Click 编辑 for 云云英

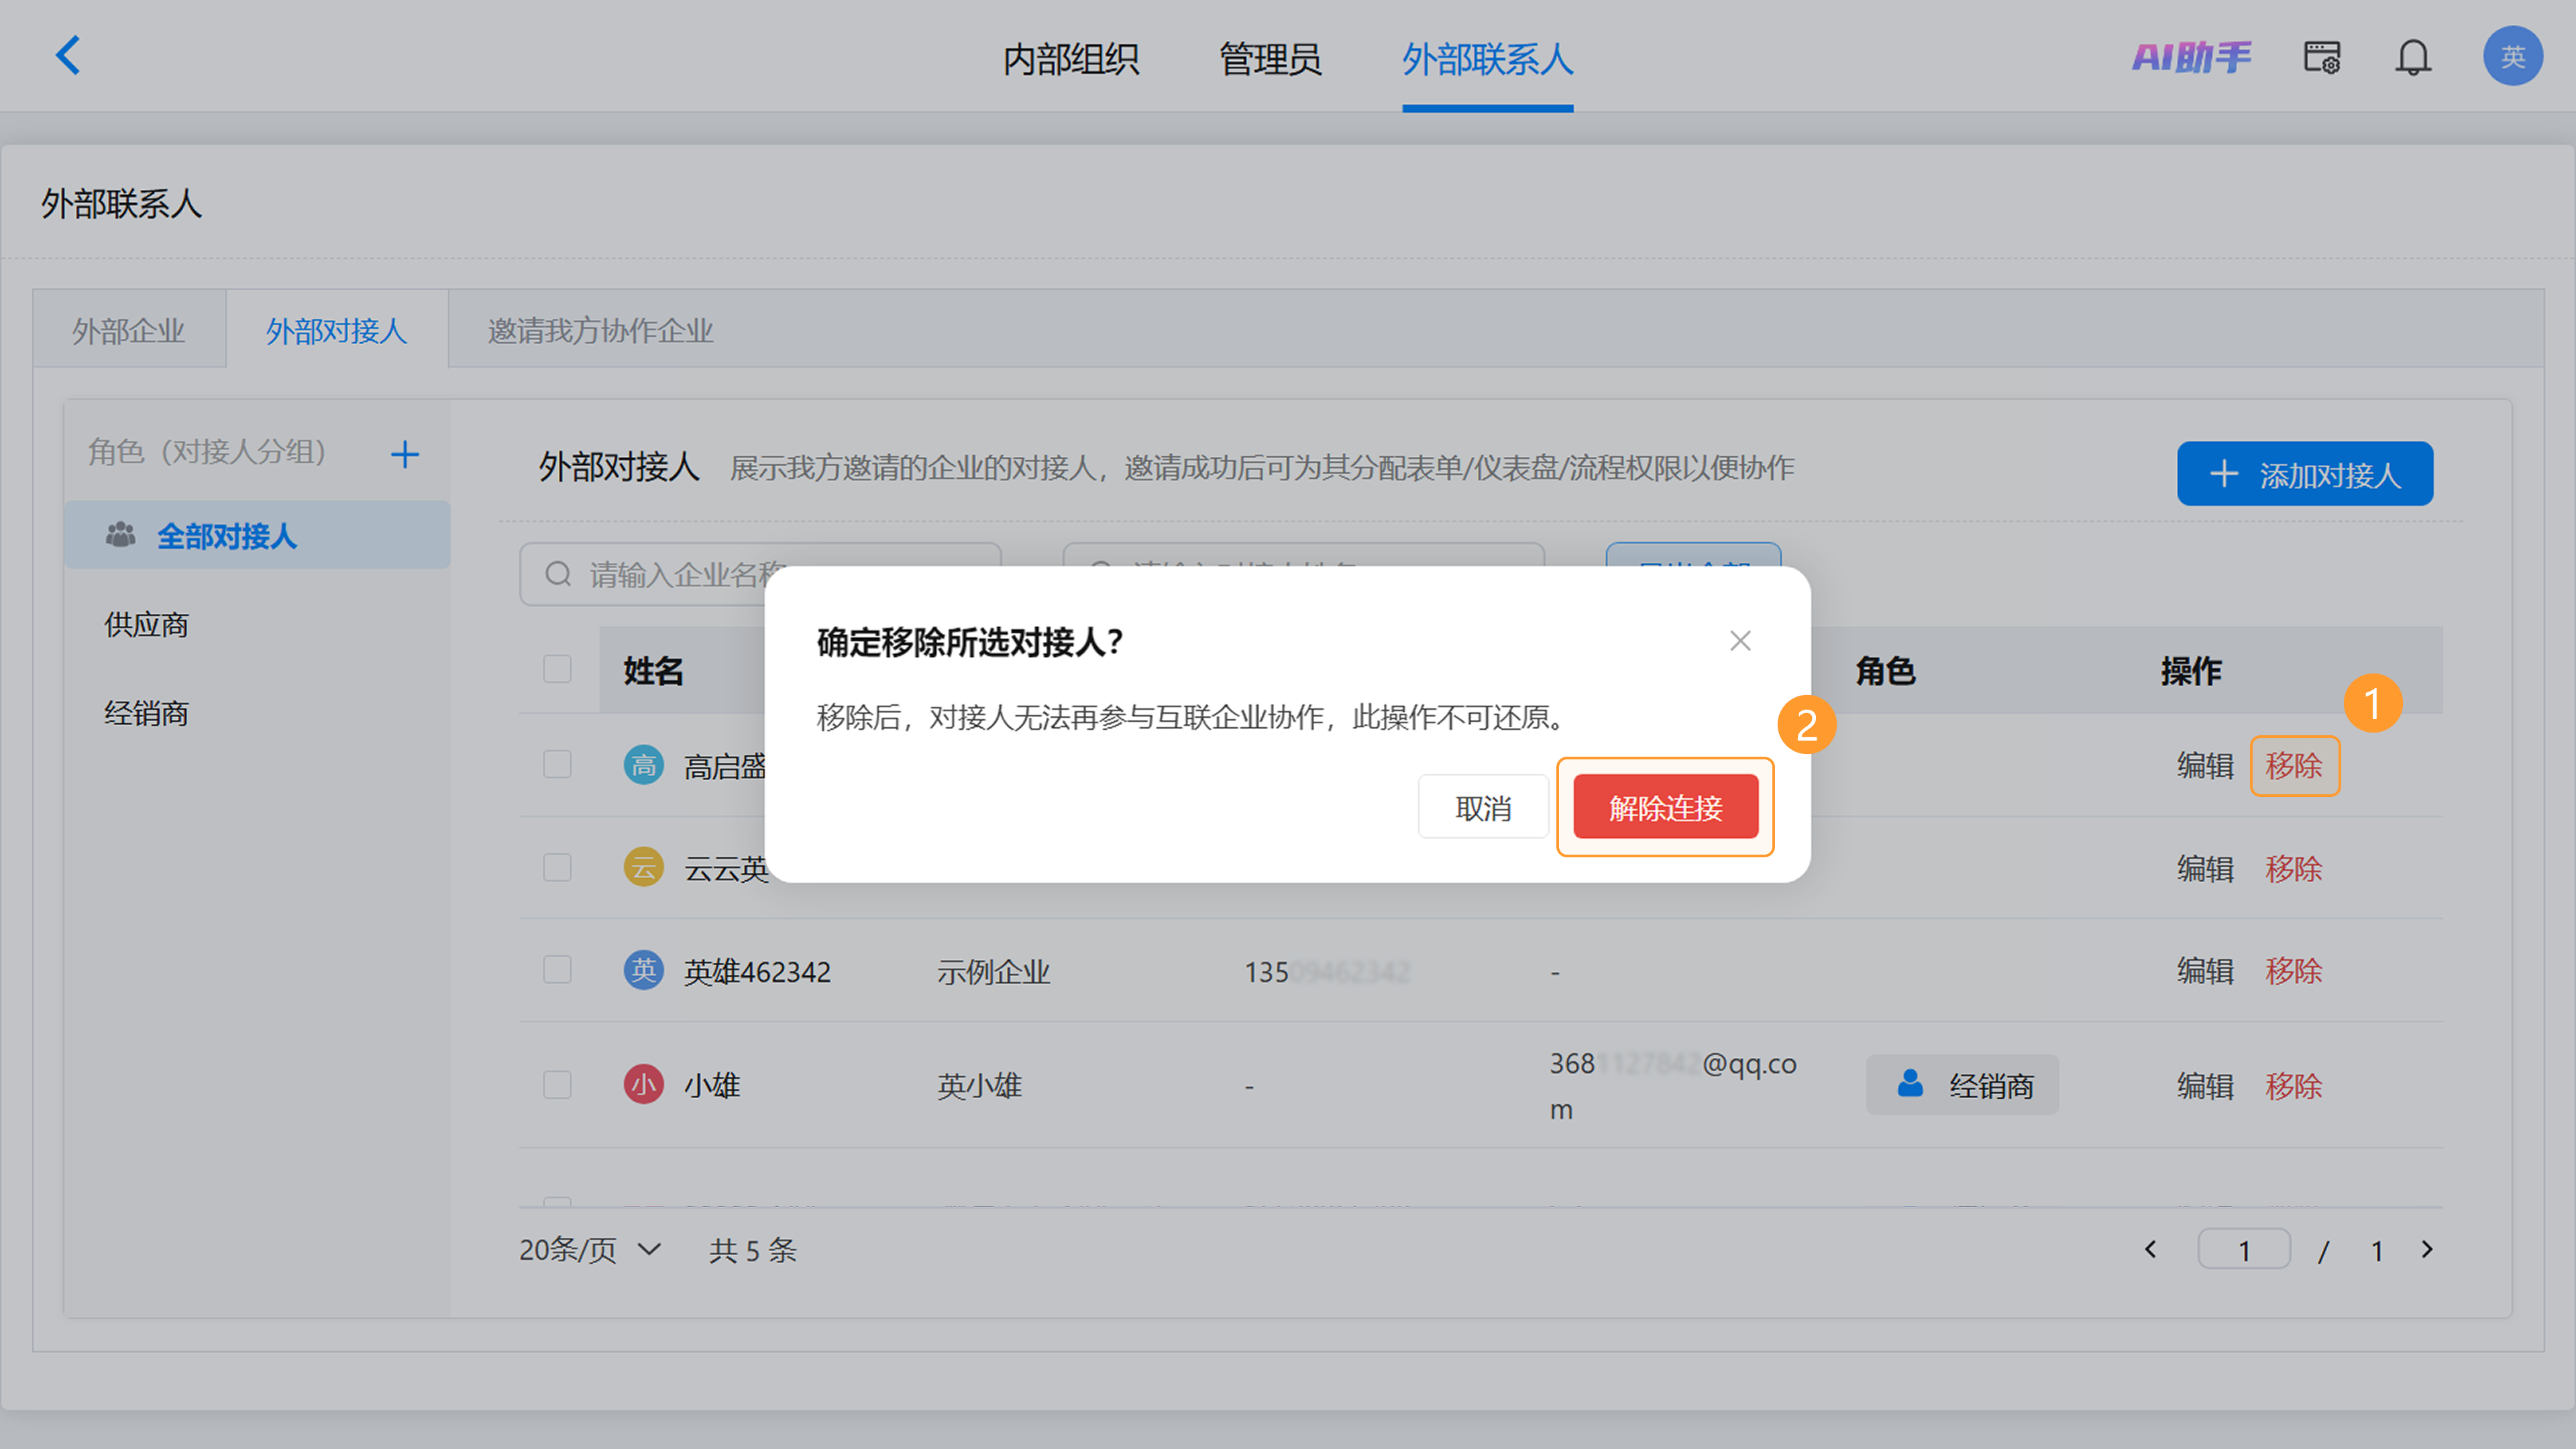click(x=2205, y=868)
